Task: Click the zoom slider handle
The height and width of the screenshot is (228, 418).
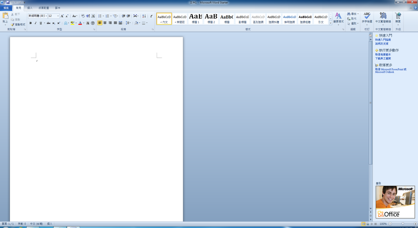Action: pyautogui.click(x=403, y=224)
